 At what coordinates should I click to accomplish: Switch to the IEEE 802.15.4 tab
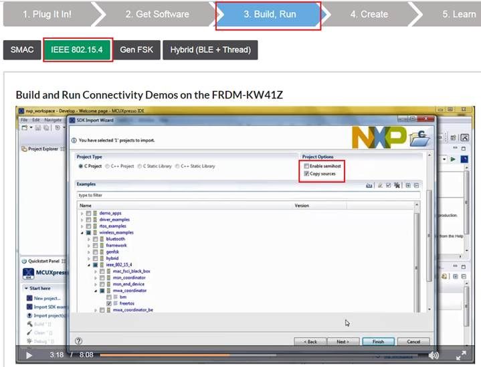77,50
